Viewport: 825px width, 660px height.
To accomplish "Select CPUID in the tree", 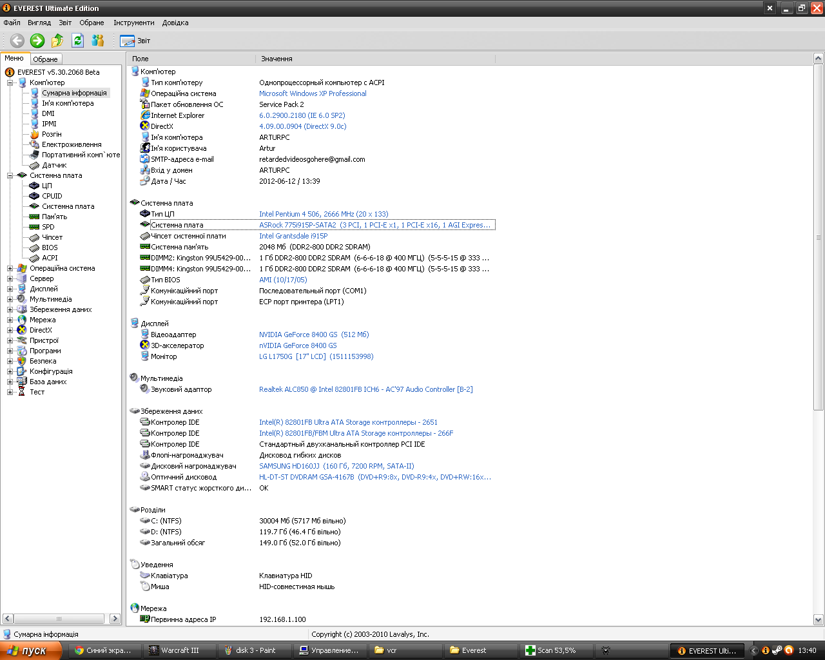I will [52, 196].
